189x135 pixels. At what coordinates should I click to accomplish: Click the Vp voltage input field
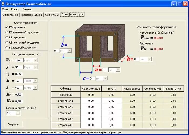pos(19,60)
